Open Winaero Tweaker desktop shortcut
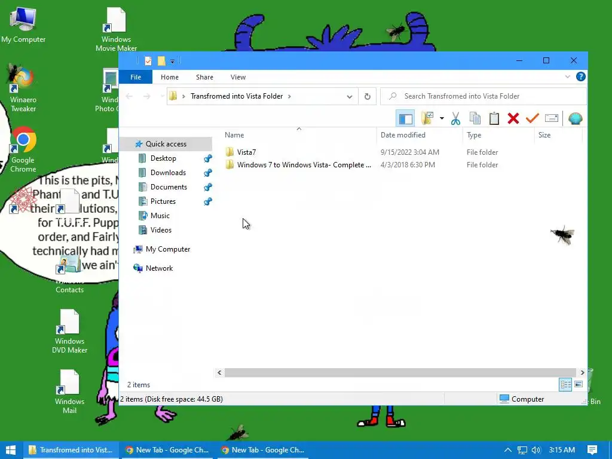The height and width of the screenshot is (459, 612). coord(23,90)
